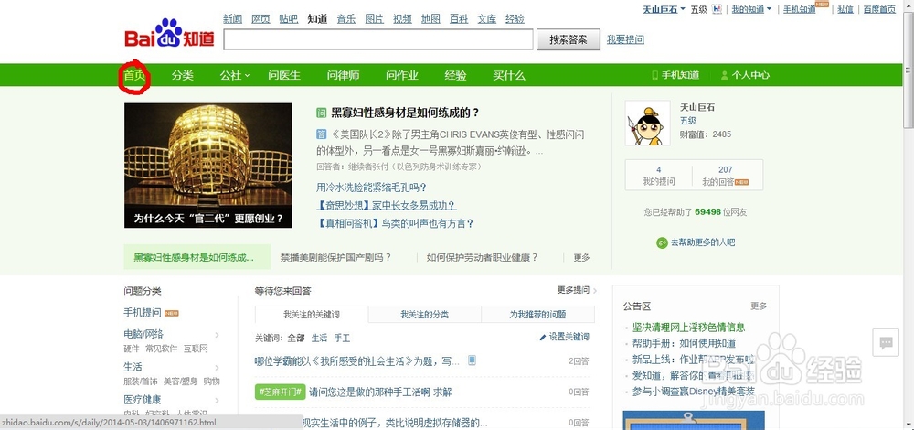Open 【真相问答机】鸟类的叫声也有方言？ link

click(395, 223)
